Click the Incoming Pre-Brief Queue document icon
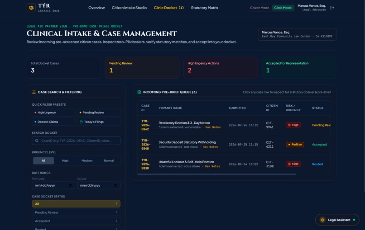This screenshot has width=365, height=230. tap(139, 92)
